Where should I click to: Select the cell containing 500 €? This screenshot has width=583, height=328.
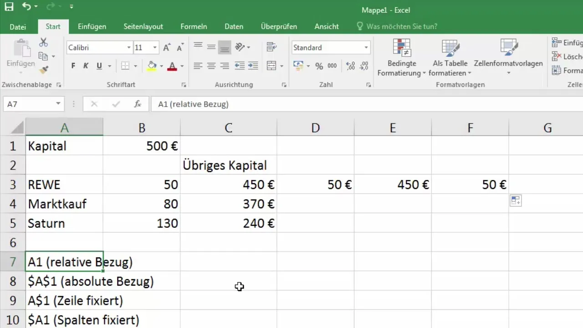[142, 146]
